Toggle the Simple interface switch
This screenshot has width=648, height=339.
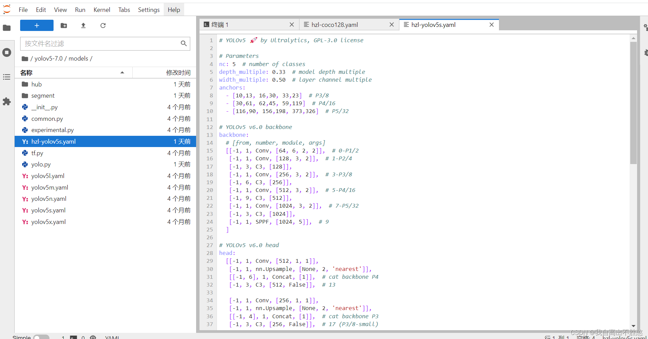click(x=41, y=337)
